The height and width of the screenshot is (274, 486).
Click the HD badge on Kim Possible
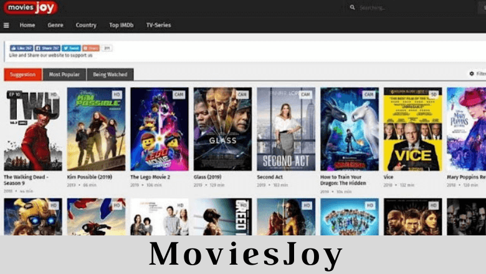(x=117, y=95)
